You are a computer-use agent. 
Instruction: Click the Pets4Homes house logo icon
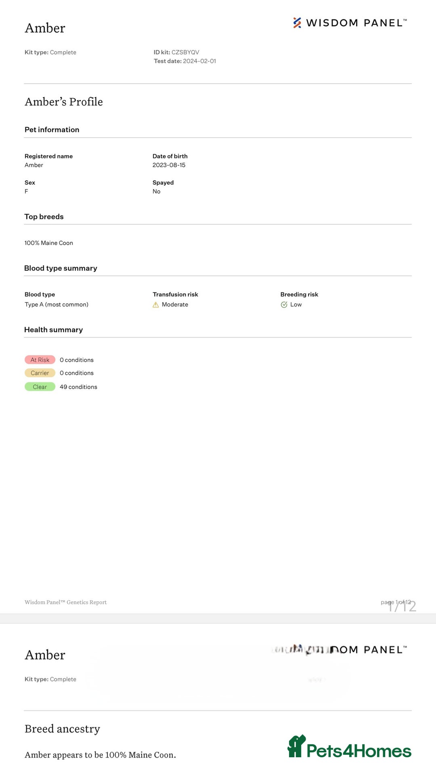[296, 746]
